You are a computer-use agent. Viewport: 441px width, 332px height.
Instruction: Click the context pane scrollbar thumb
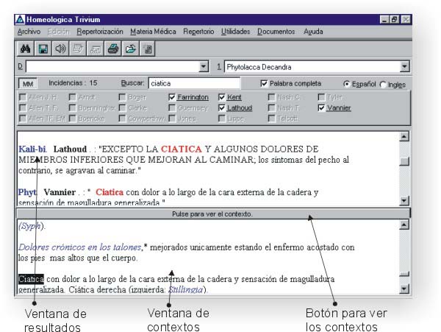pos(404,274)
